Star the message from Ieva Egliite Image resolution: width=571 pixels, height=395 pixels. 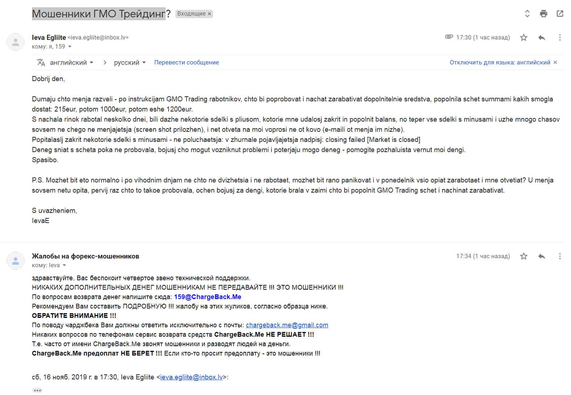click(x=524, y=37)
